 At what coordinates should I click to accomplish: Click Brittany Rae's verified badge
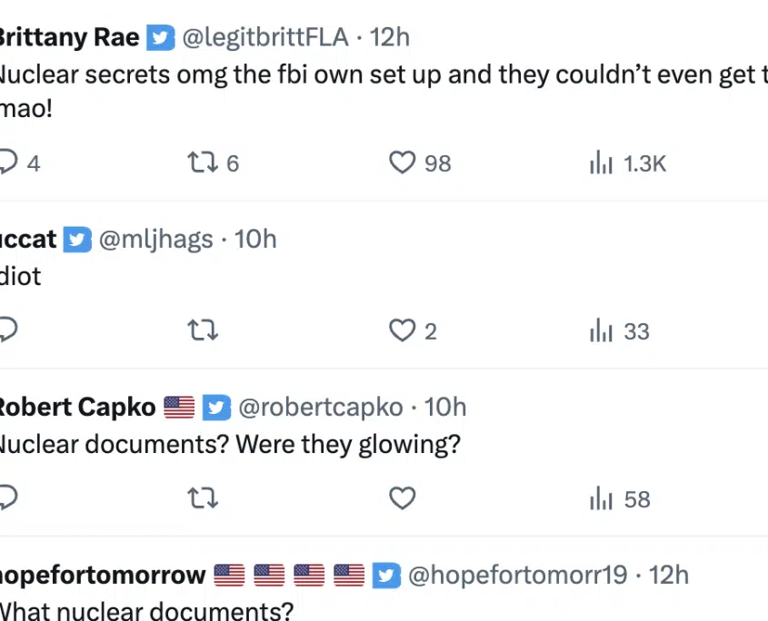click(x=161, y=37)
